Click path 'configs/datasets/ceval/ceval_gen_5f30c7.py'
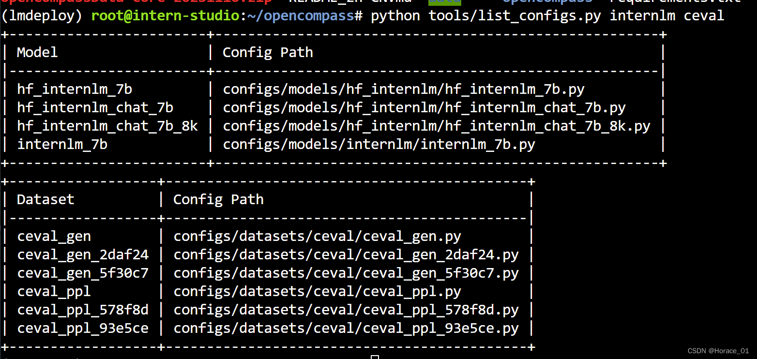The width and height of the screenshot is (757, 359). tap(346, 273)
